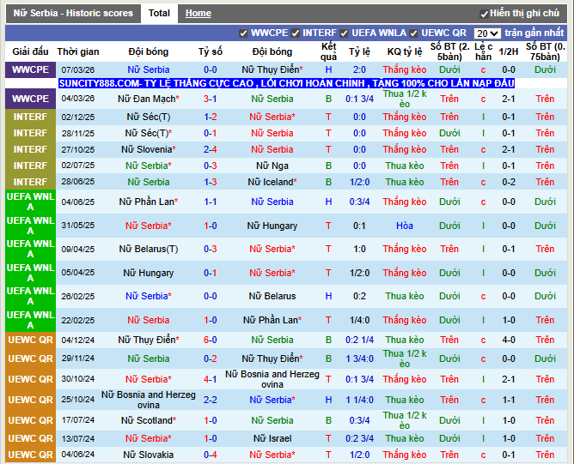Select the Total tab
This screenshot has width=574, height=464.
159,14
